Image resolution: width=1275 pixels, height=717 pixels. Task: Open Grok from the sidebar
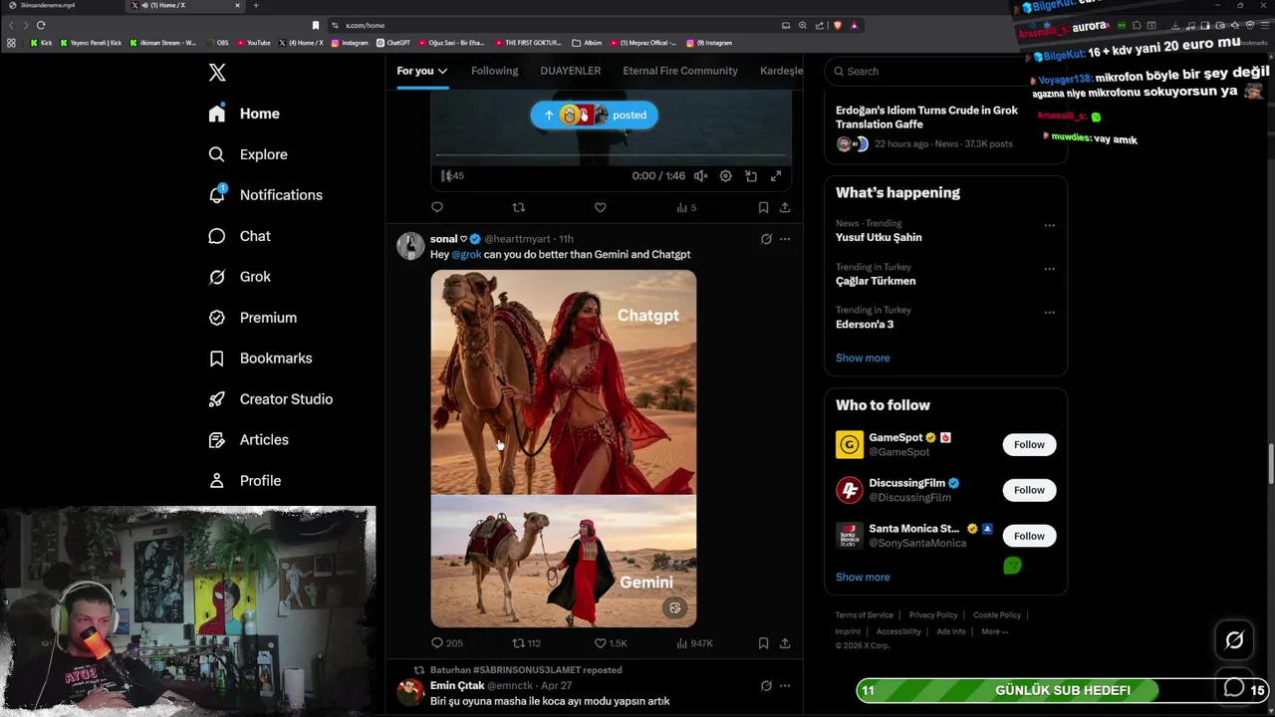[239, 277]
